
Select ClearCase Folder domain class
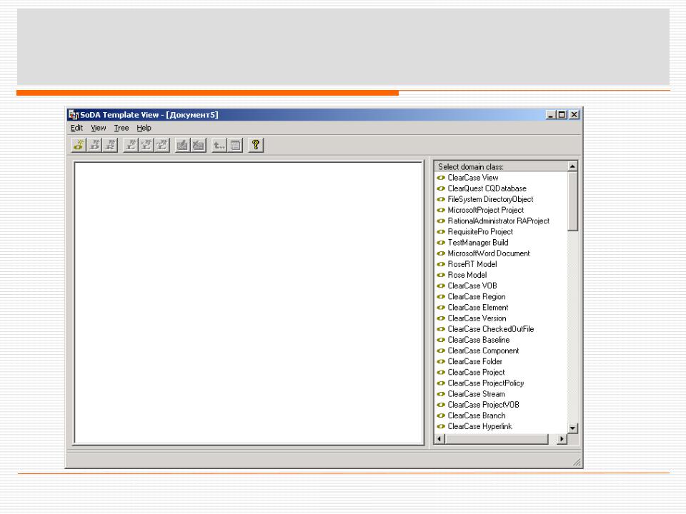click(x=474, y=361)
